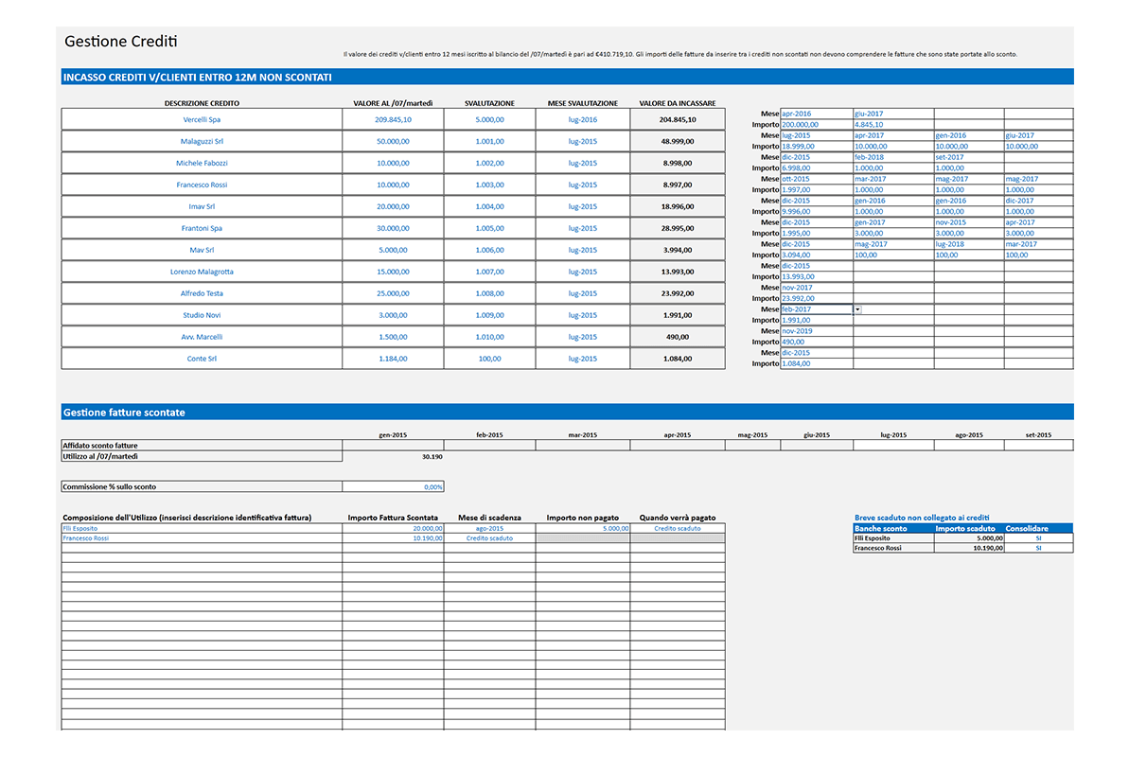Select the 4.845,10 Importo cell
The image size is (1129, 757).
point(893,125)
